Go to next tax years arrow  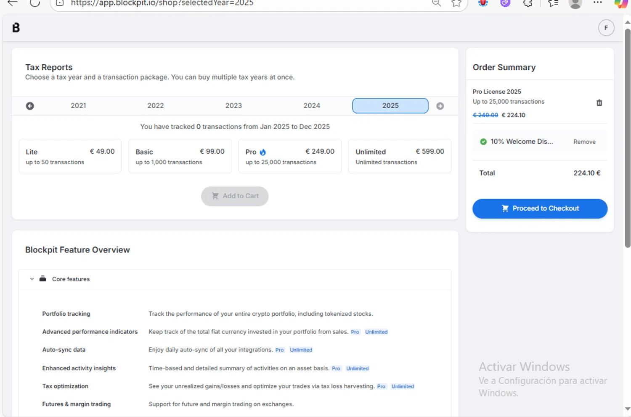[x=440, y=106]
